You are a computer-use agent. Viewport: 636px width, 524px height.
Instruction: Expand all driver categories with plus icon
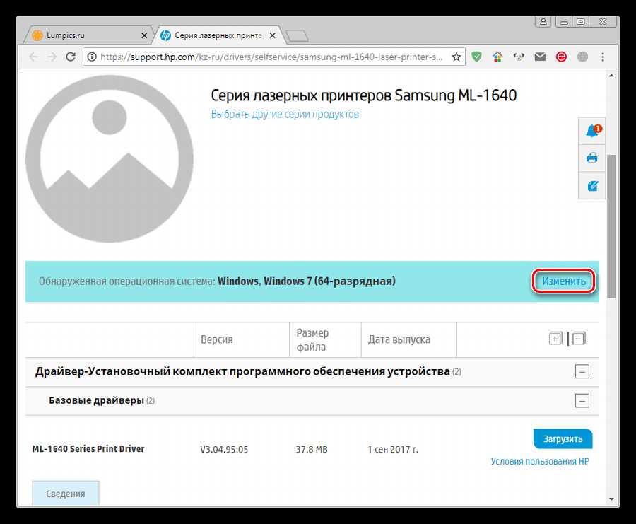point(555,339)
